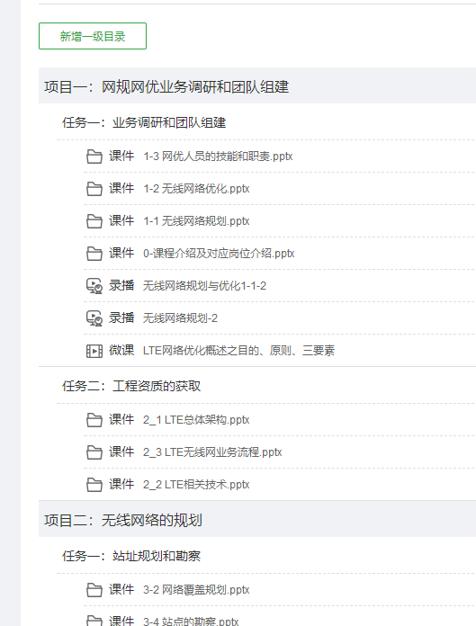The image size is (476, 626).
Task: Expand 任务二：工程资质的获取 task row
Action: (x=266, y=386)
